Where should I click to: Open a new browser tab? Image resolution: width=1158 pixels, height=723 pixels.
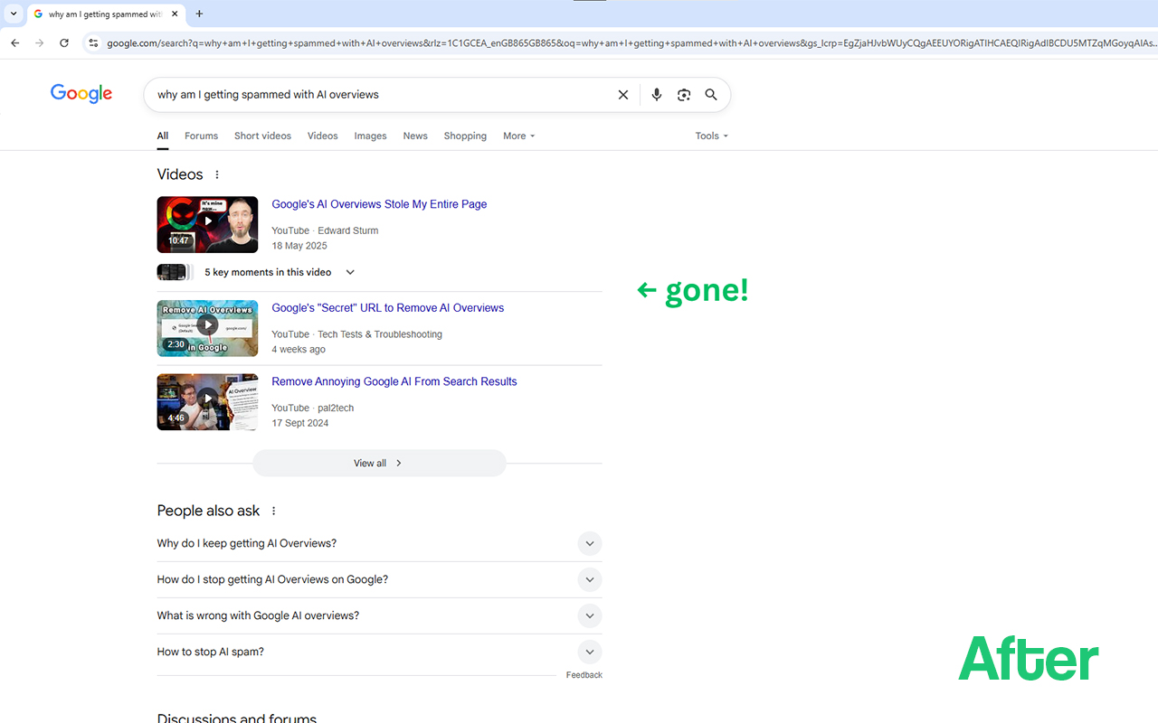[199, 14]
